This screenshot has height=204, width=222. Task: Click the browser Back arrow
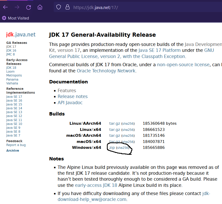tap(5, 7)
